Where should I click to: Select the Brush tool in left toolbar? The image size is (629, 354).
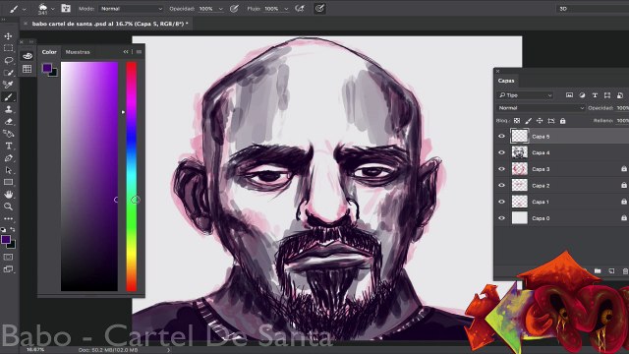pos(8,97)
